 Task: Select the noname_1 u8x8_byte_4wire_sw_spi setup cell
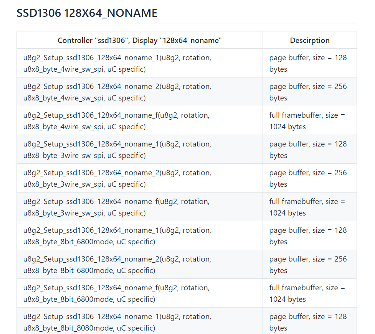click(140, 63)
